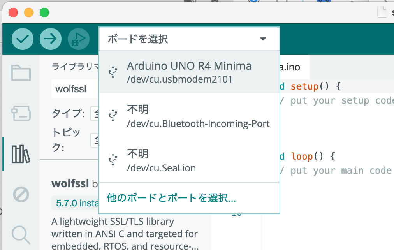Open the Debug panel crossed-circle sidebar icon
Viewport: 394px width, 250px height.
click(x=21, y=194)
